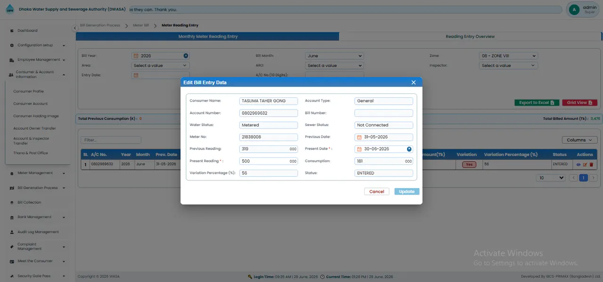Delete the row using trash action icon
The width and height of the screenshot is (603, 282).
coord(591,164)
